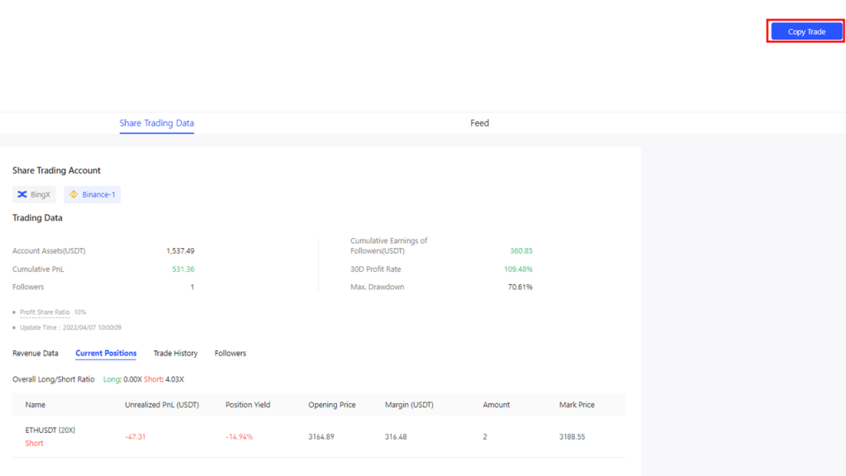Click the opening price value 3164.89
The image size is (846, 476).
(x=321, y=436)
